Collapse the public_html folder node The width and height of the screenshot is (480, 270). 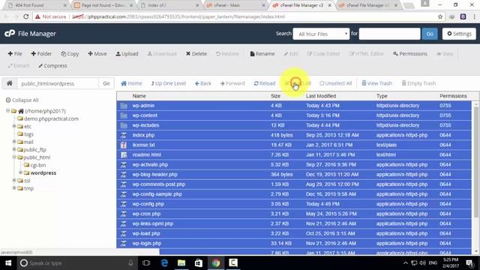coord(14,157)
